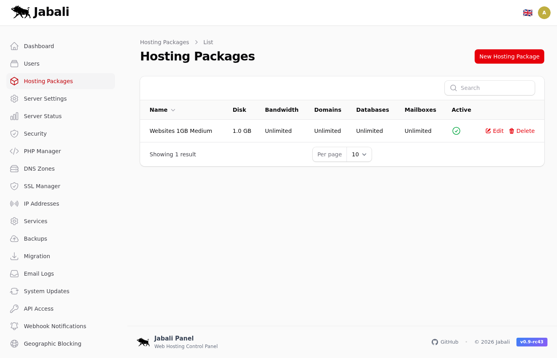The image size is (557, 358).
Task: Click the New Hosting Package button
Action: coord(509,56)
